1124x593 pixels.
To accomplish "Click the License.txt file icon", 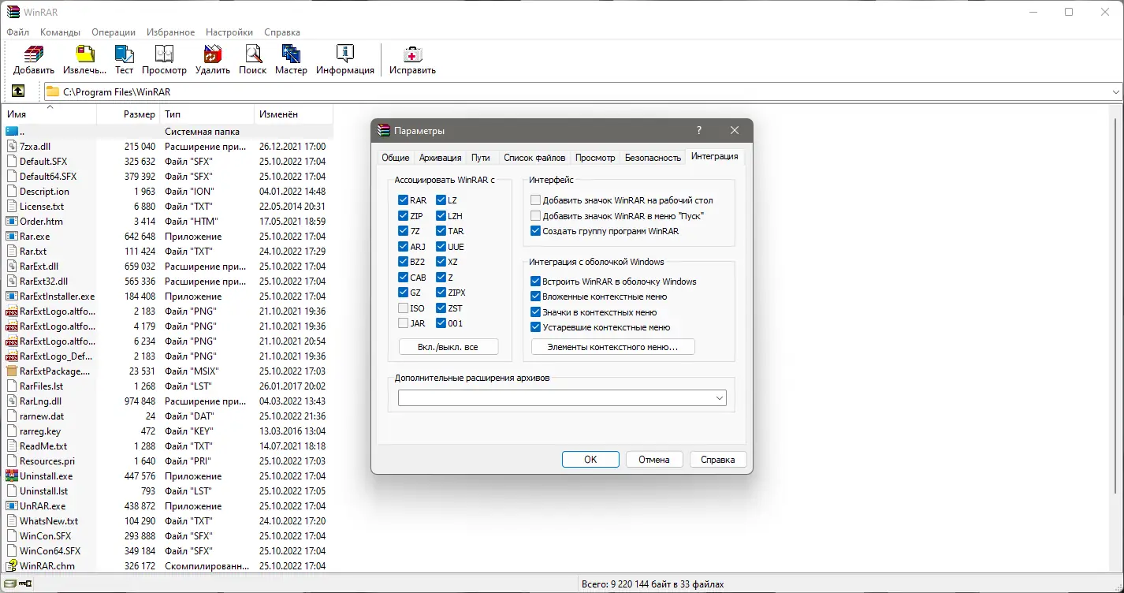I will [12, 206].
